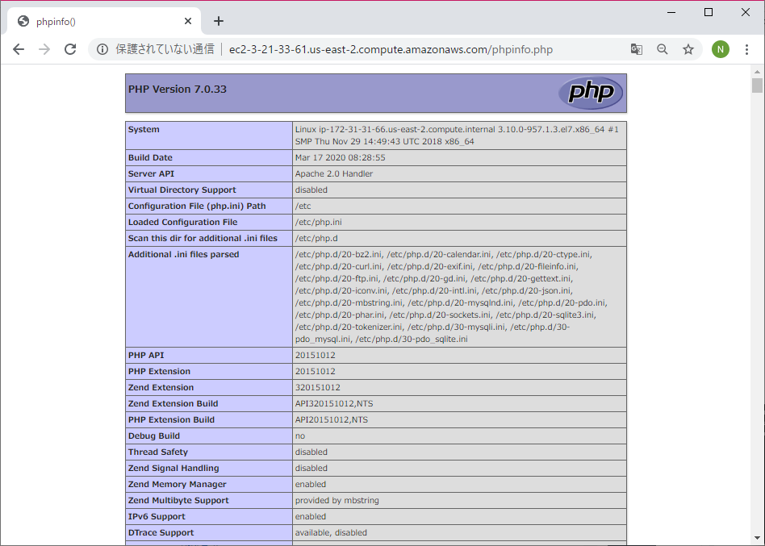The width and height of the screenshot is (765, 546).
Task: Click the Zend Extension Build label
Action: point(173,403)
